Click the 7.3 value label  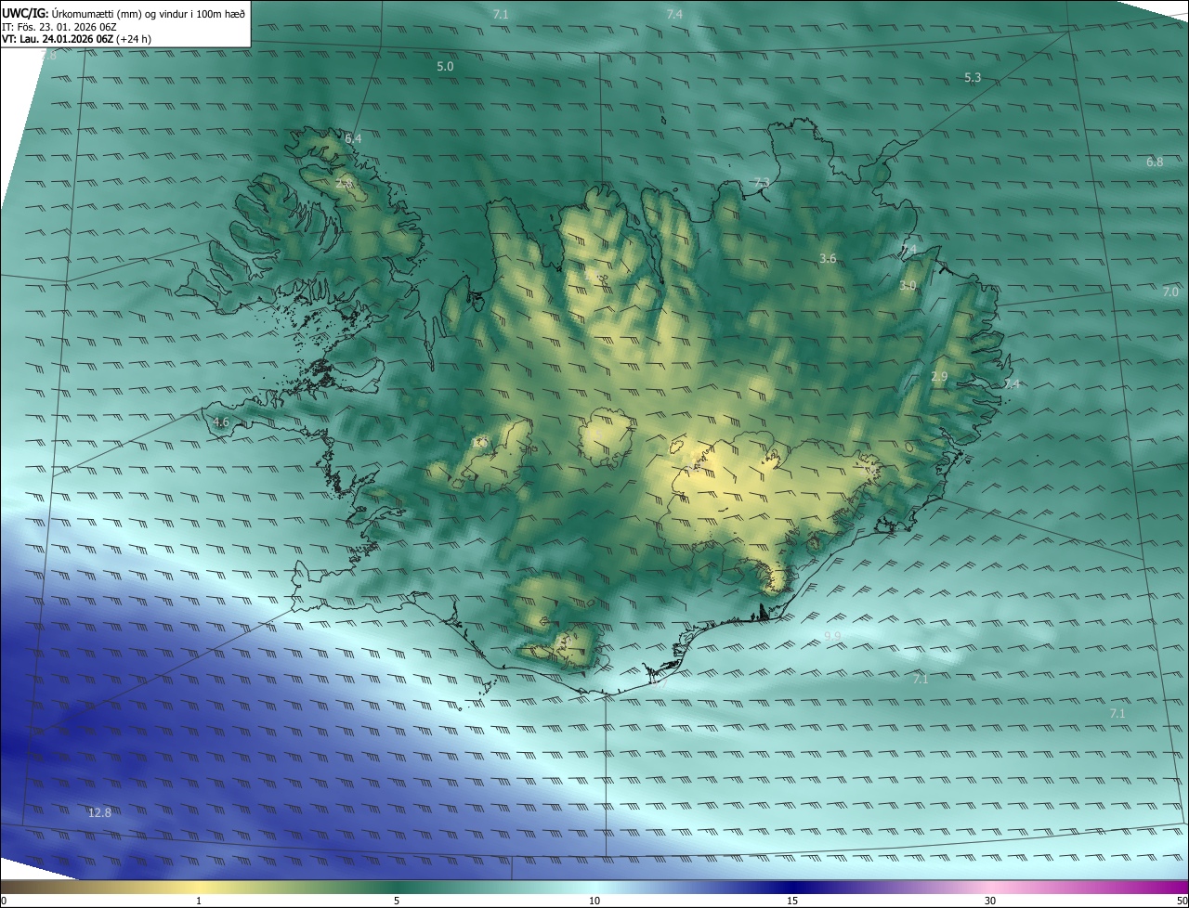[762, 182]
